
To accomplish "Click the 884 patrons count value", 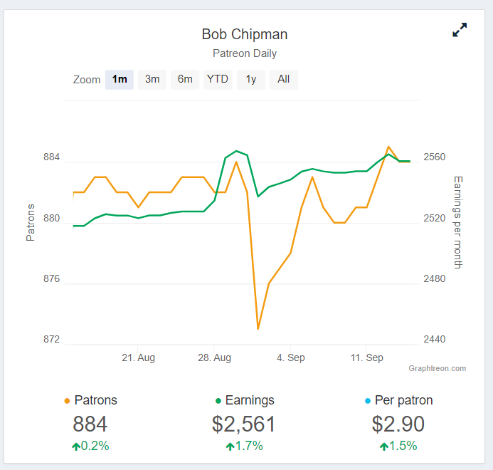I will click(90, 424).
